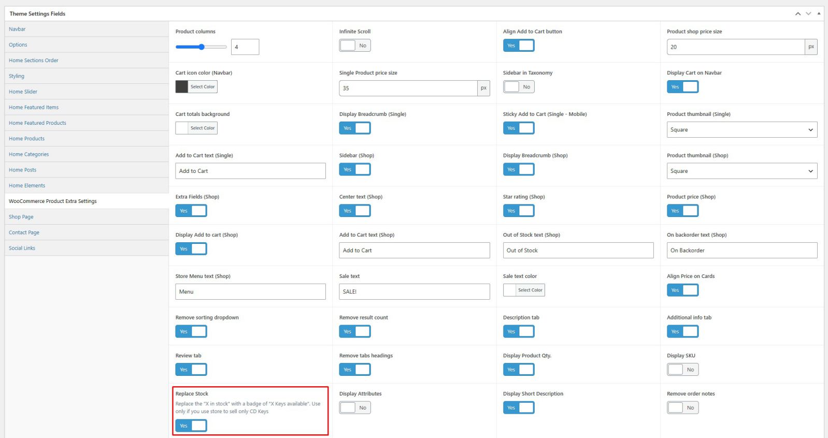The height and width of the screenshot is (438, 828).
Task: Open Product thumbnail (Shop) dropdown
Action: click(742, 171)
